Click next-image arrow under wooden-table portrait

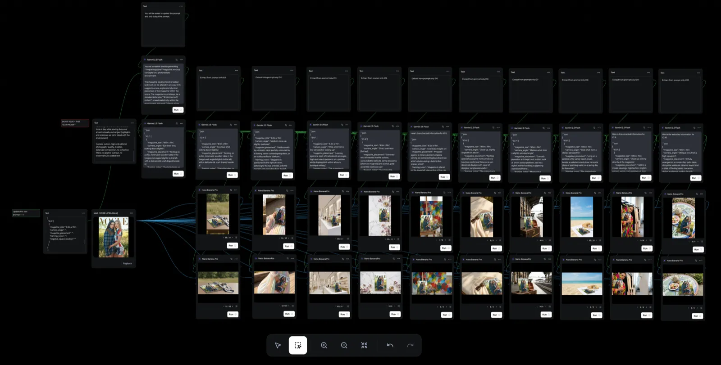[233, 237]
